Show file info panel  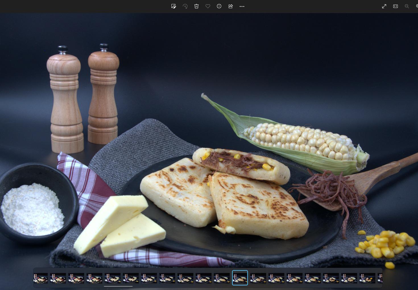point(219,6)
